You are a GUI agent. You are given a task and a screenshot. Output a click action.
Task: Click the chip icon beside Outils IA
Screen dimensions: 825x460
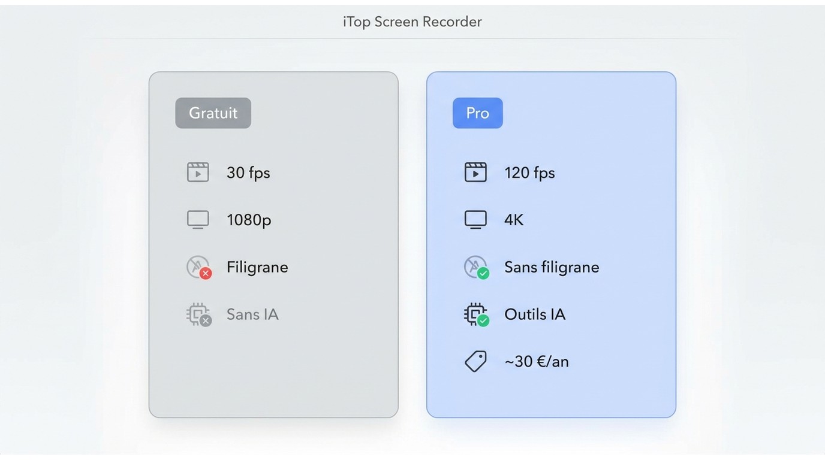(477, 314)
